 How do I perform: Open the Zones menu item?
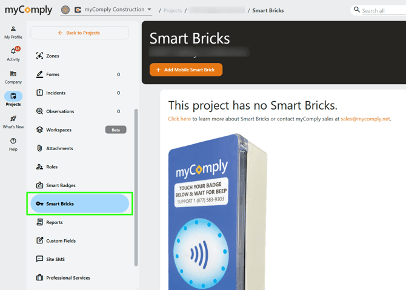[x=80, y=56]
